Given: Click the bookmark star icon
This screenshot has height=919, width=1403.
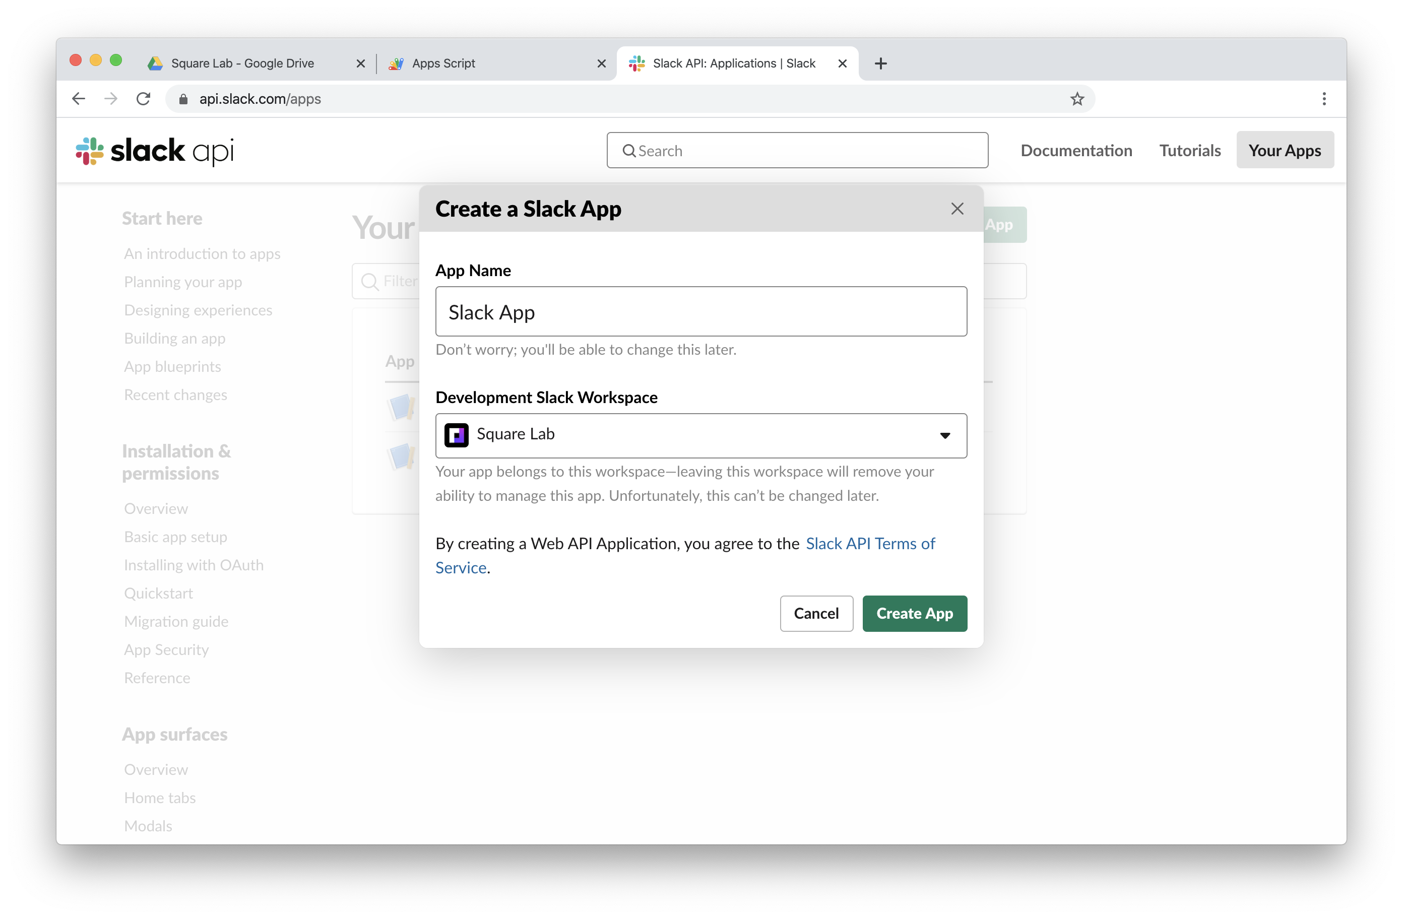Looking at the screenshot, I should [x=1078, y=99].
